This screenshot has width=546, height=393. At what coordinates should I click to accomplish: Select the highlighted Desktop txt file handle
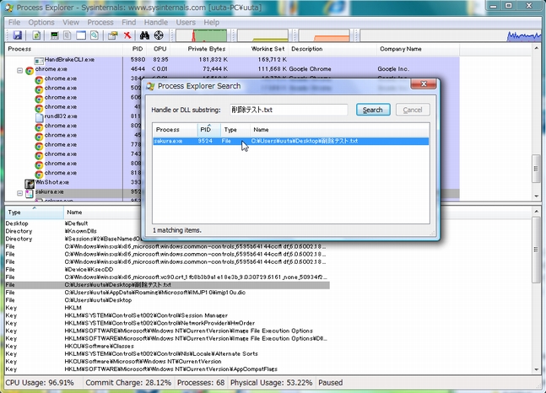[167, 285]
